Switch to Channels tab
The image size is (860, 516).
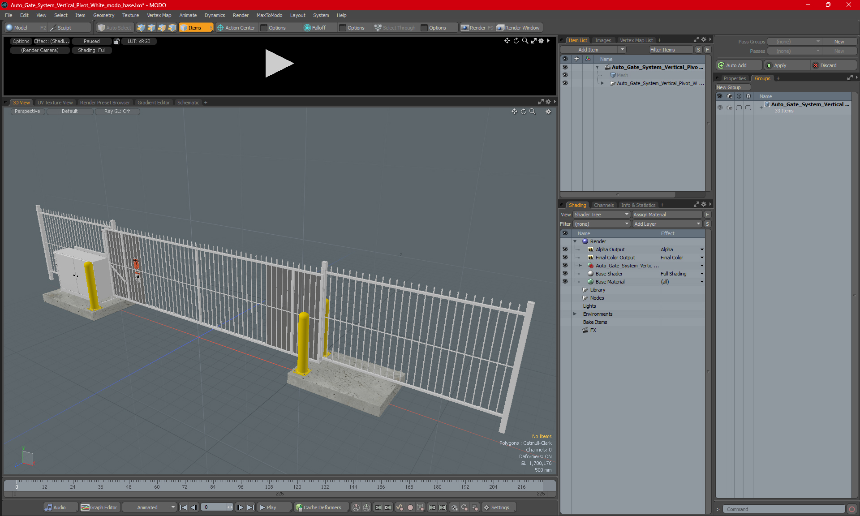click(x=604, y=205)
